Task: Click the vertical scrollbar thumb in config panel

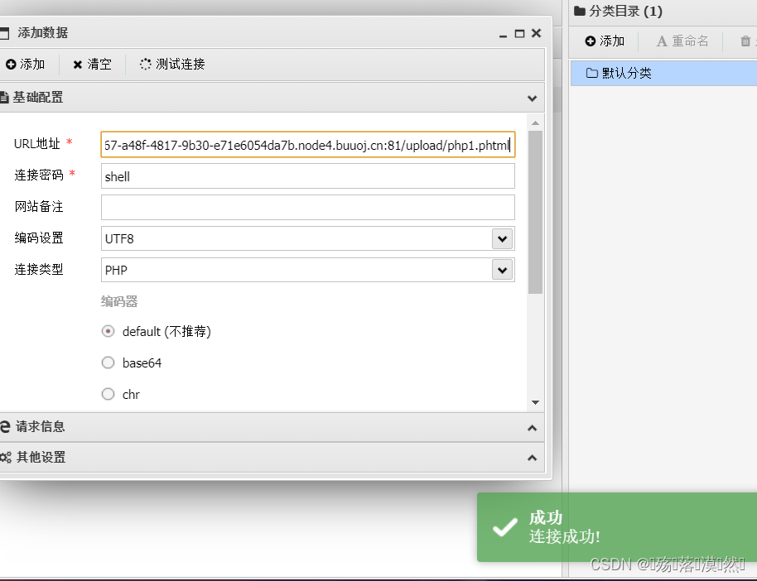Action: 535,213
